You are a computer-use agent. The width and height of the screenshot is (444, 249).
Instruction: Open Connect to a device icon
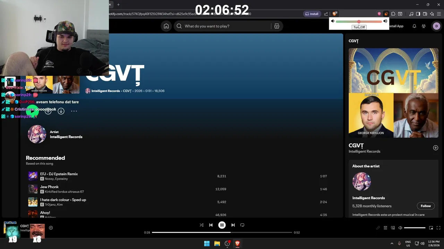tap(393, 228)
